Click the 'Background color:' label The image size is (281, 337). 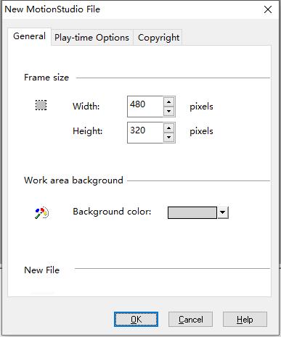pyautogui.click(x=112, y=212)
